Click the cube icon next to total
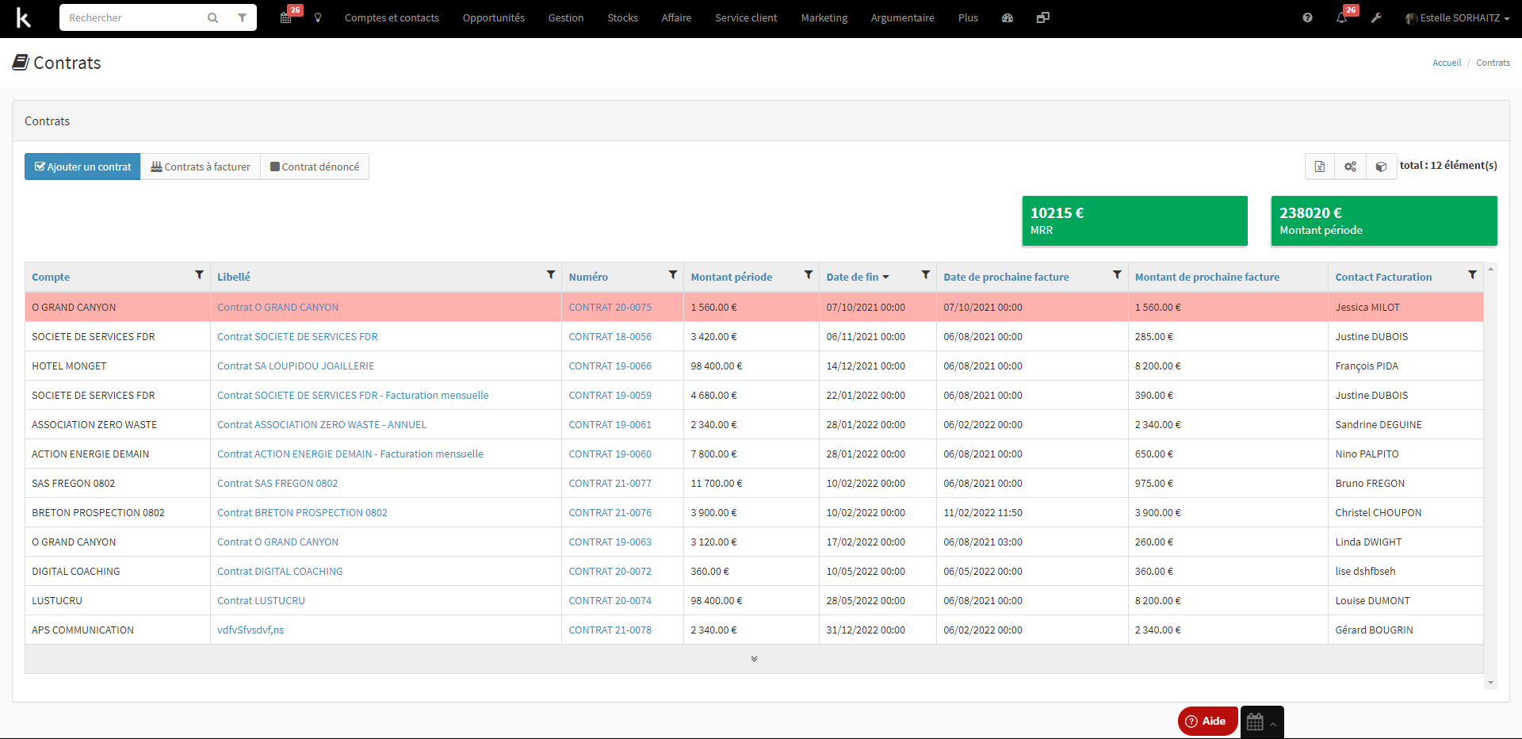The width and height of the screenshot is (1522, 739). point(1382,167)
